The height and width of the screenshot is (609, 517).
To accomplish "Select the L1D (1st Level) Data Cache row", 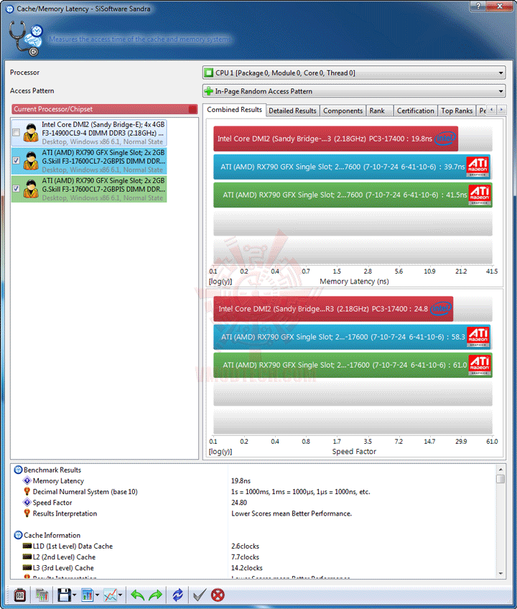I will (254, 546).
